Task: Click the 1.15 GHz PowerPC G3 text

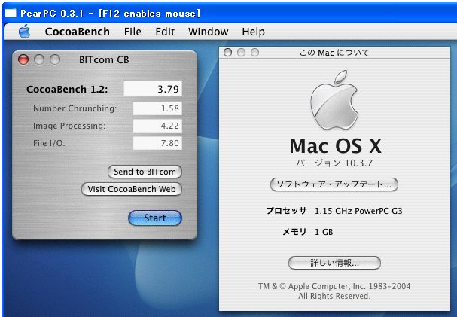Action: click(x=358, y=211)
